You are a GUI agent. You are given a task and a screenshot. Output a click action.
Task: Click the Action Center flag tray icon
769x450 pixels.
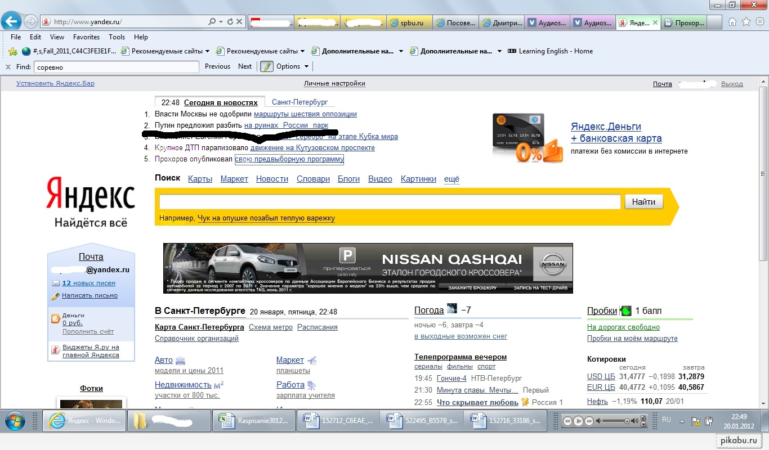click(x=696, y=421)
